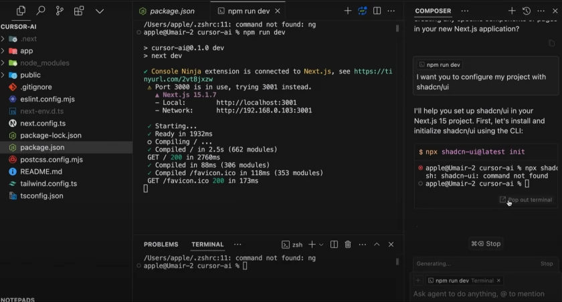The image size is (562, 302).
Task: Switch to the PROBLEMS panel tab
Action: [161, 245]
